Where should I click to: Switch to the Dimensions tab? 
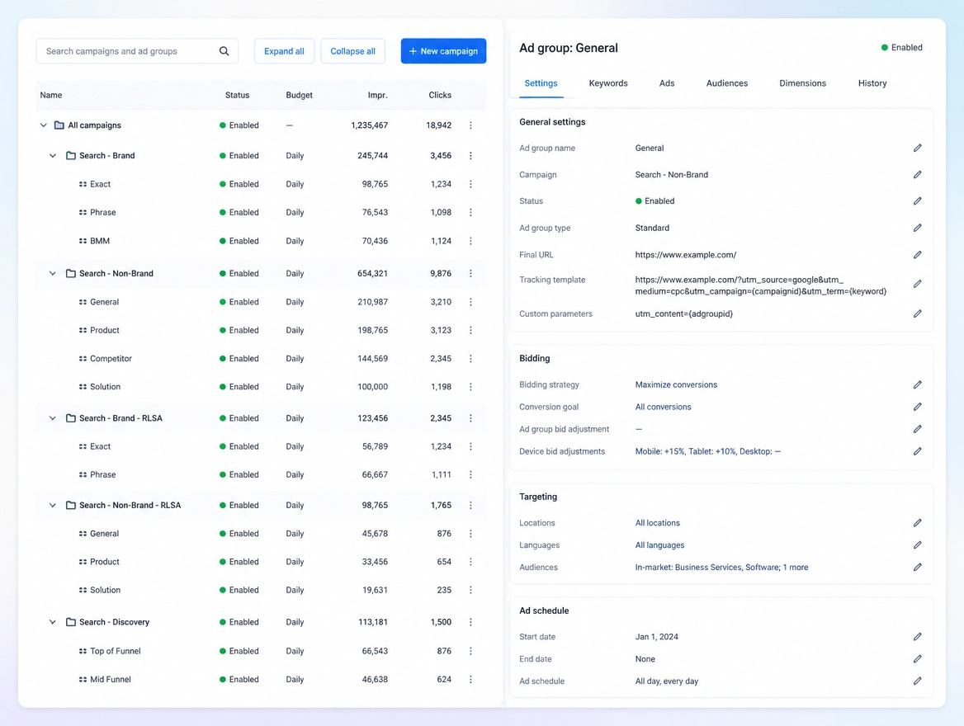pos(802,83)
